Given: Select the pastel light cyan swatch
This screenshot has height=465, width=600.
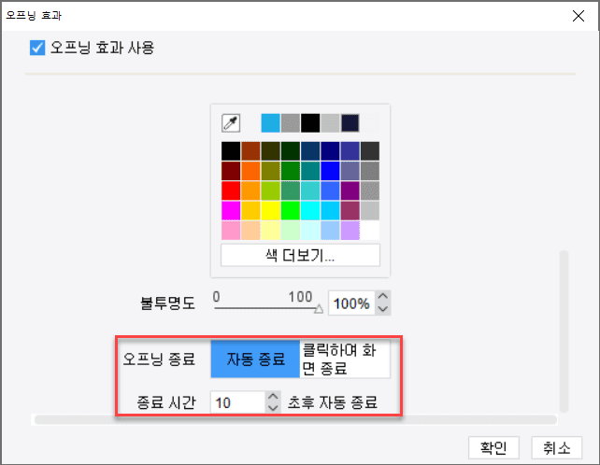Looking at the screenshot, I should pyautogui.click(x=310, y=231).
